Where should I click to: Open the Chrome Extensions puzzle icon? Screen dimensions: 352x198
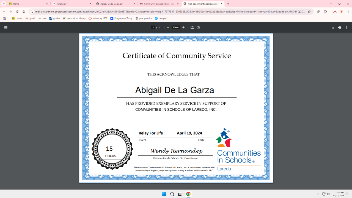[325, 12]
